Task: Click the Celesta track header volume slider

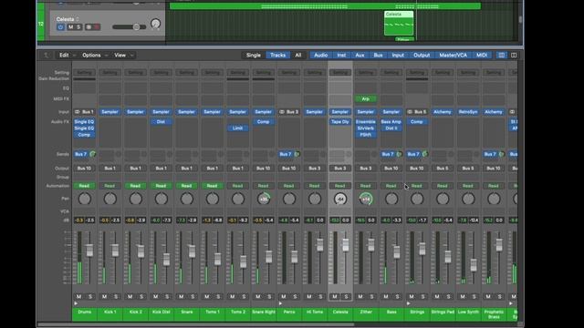Action: pos(130,26)
